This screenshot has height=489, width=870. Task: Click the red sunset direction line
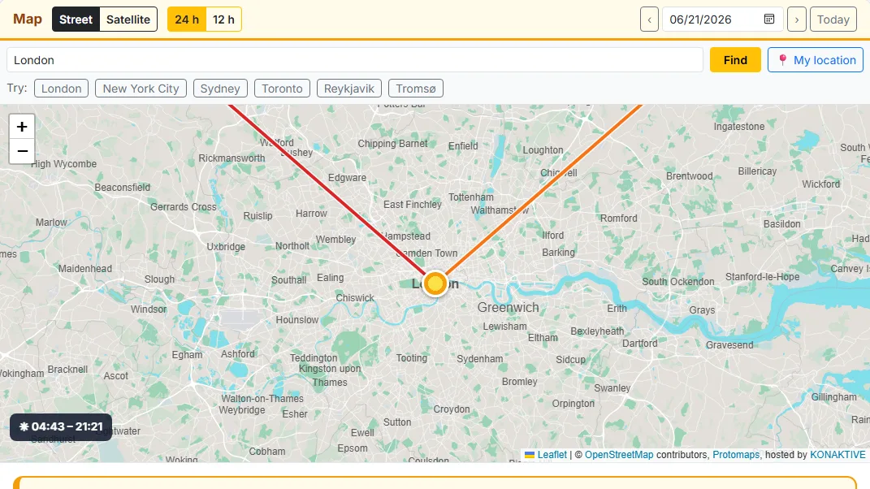327,189
